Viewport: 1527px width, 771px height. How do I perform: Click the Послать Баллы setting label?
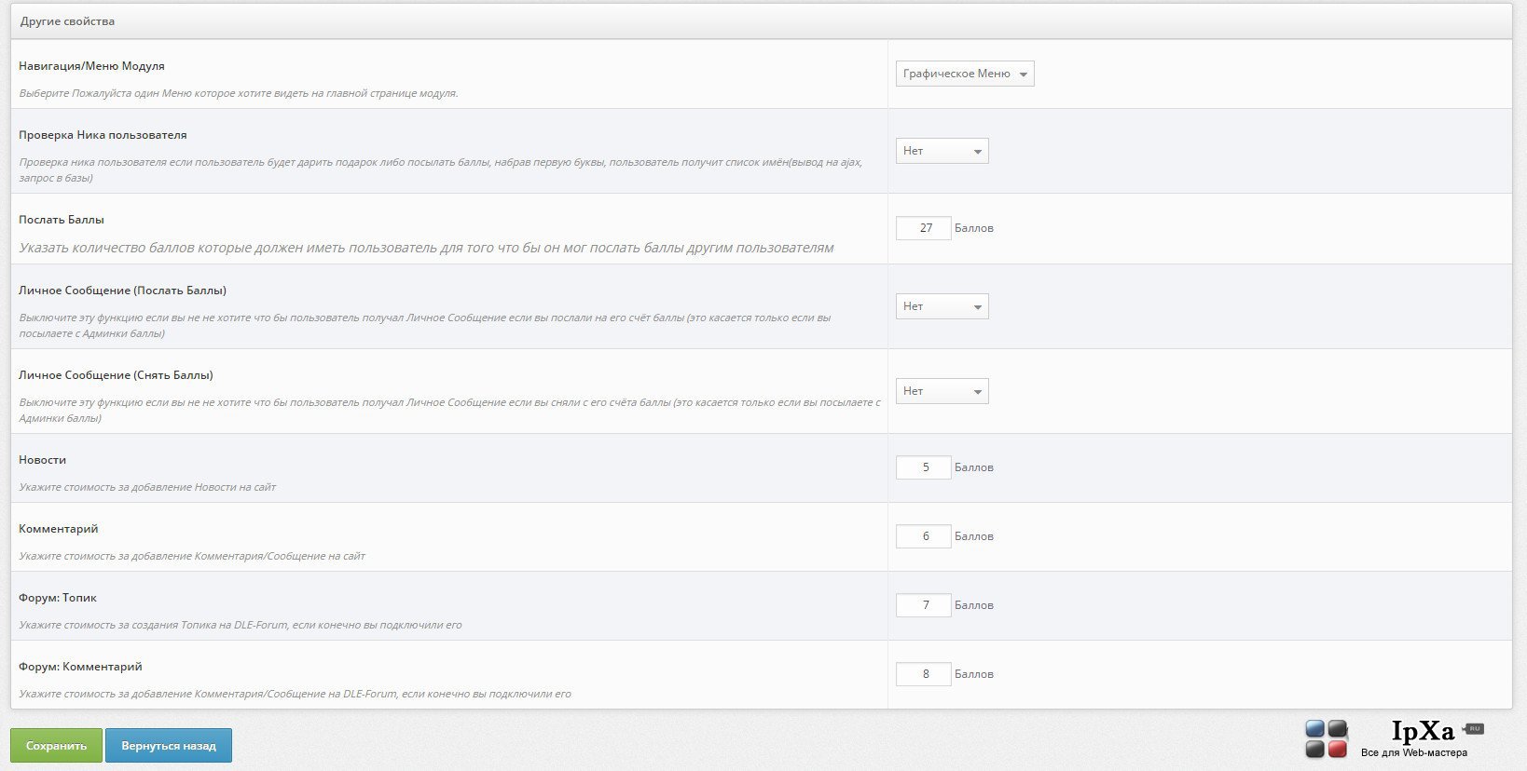point(62,220)
